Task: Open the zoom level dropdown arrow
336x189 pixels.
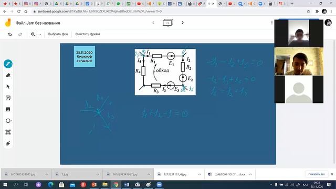Action: click(40, 34)
